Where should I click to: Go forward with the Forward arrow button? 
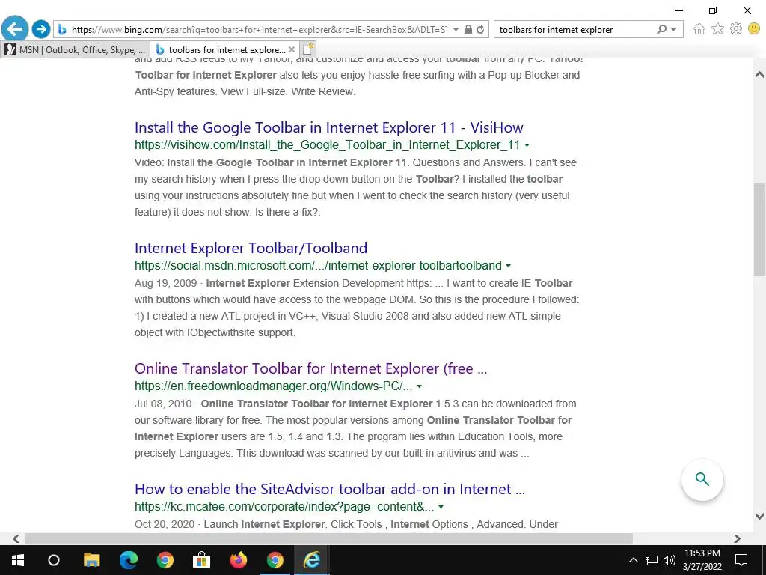[41, 29]
